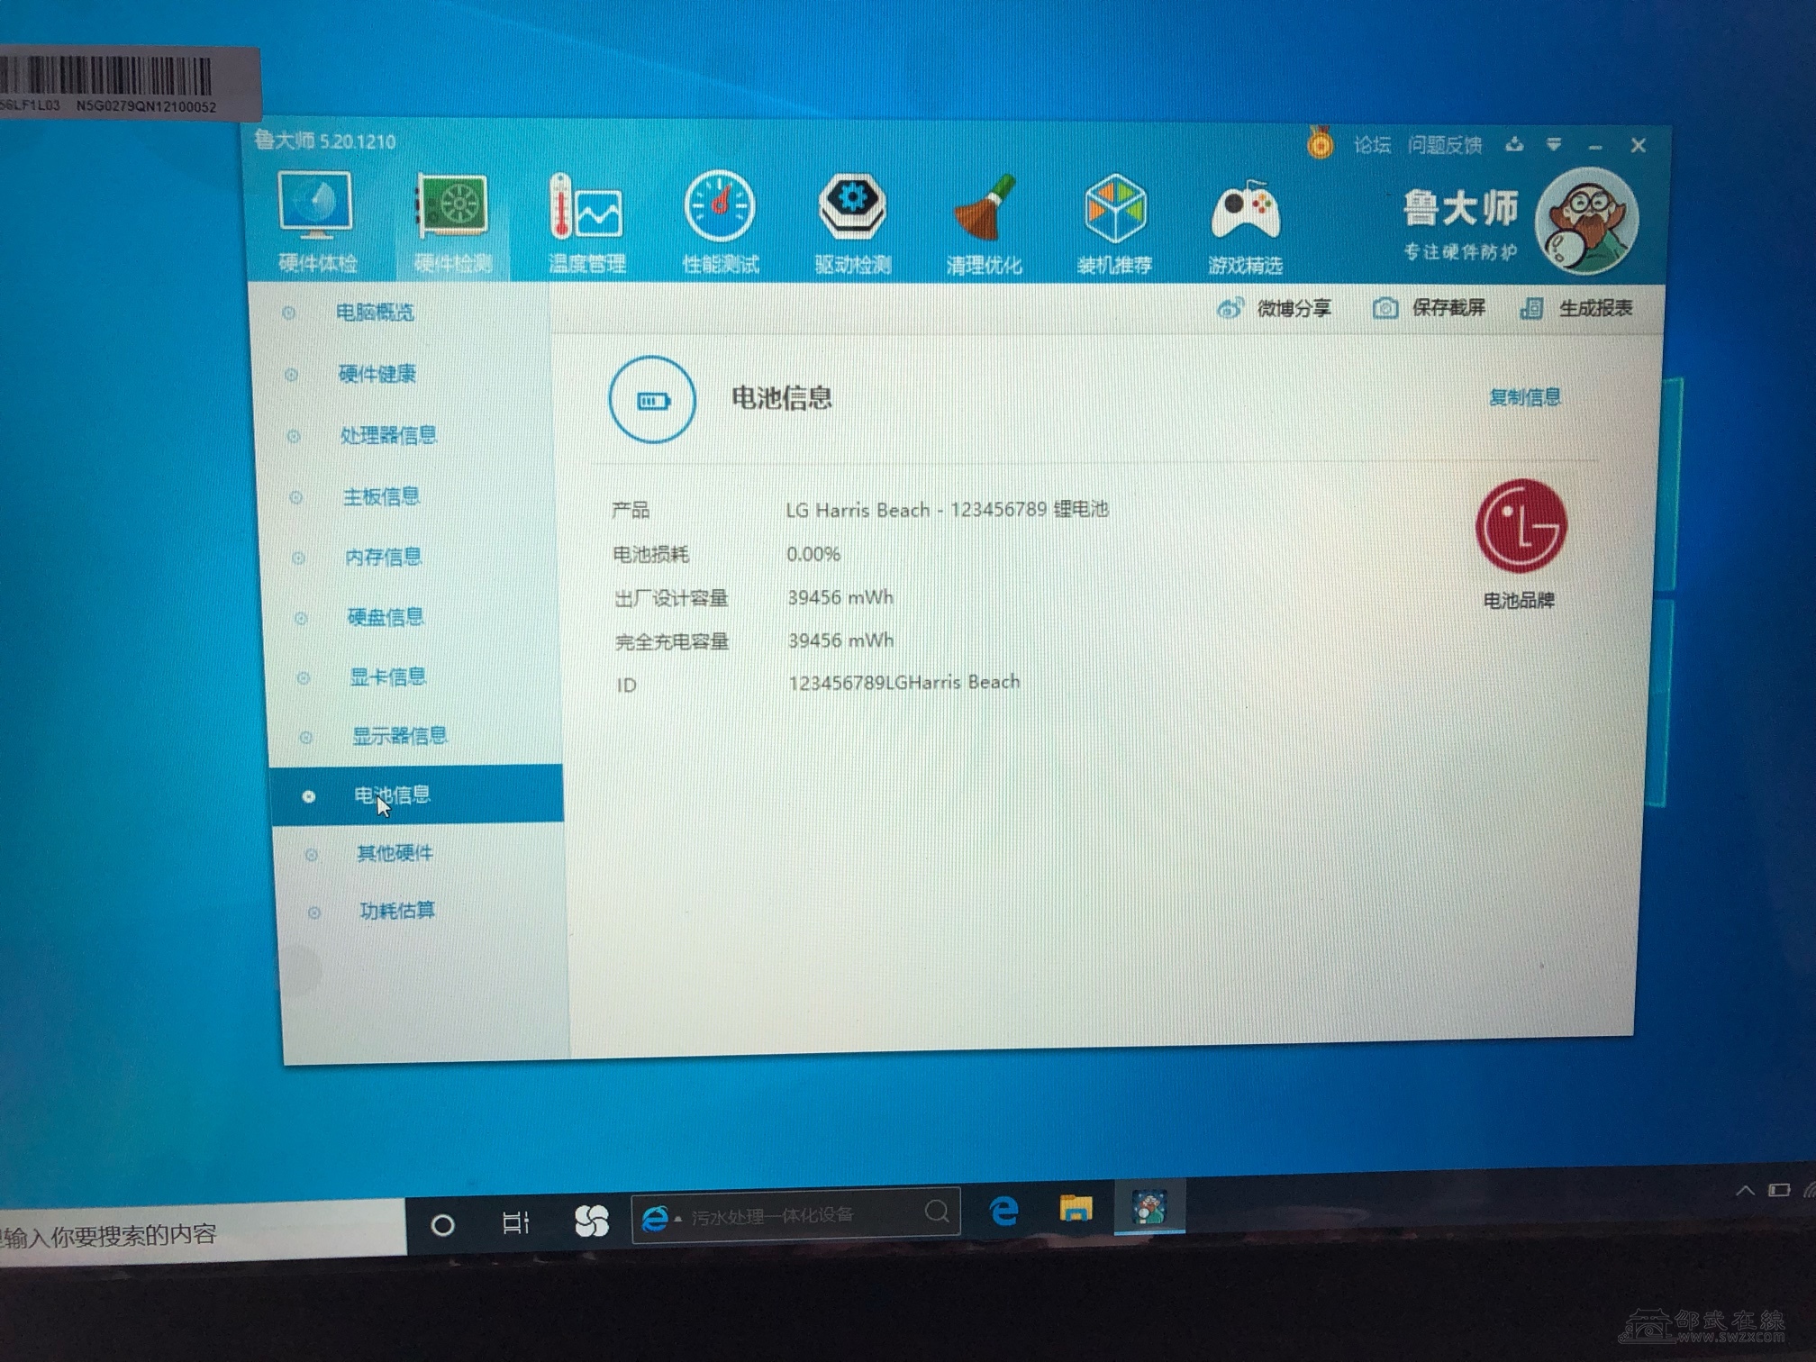Viewport: 1816px width, 1362px height.
Task: Open 论坛 forum link
Action: 1371,145
